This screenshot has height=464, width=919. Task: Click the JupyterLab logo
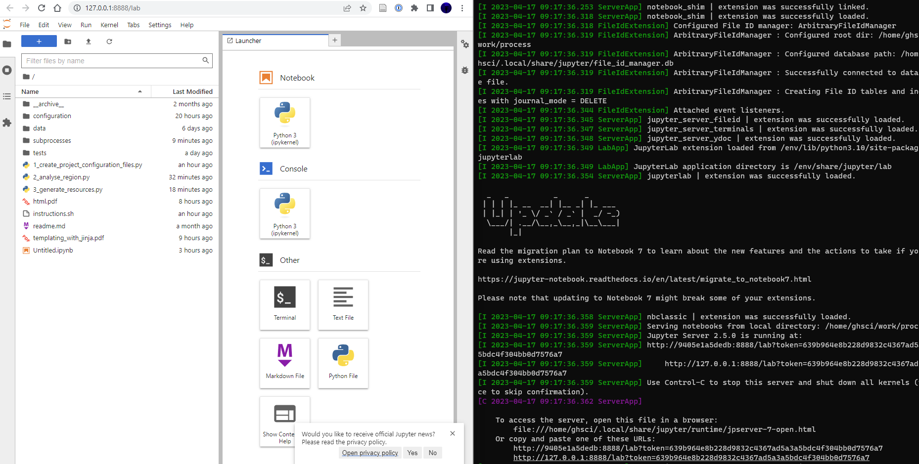pos(7,24)
